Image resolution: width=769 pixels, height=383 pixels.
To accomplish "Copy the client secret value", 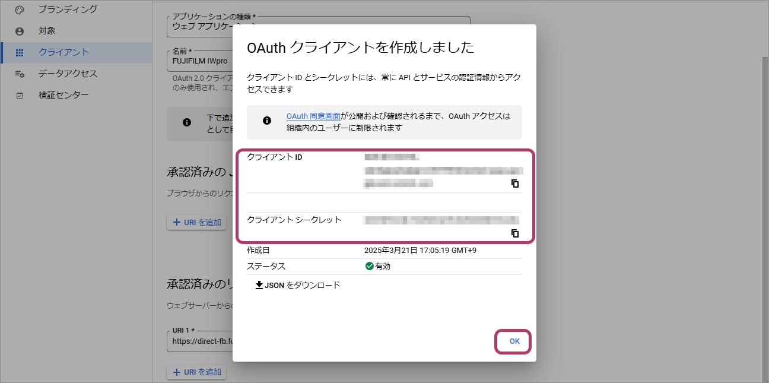I will point(515,233).
